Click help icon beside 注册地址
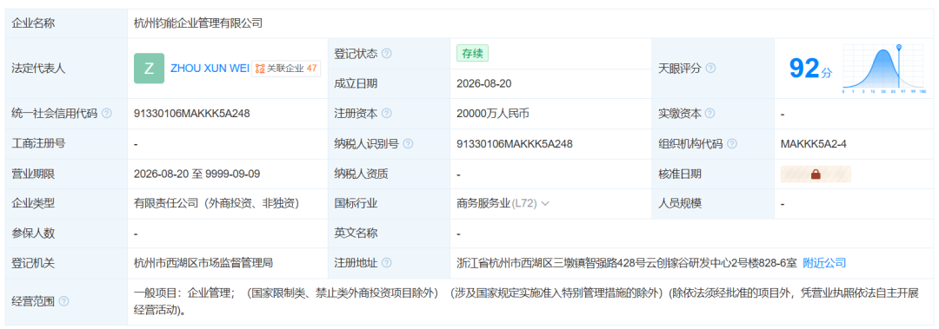This screenshot has height=329, width=939. pyautogui.click(x=387, y=263)
